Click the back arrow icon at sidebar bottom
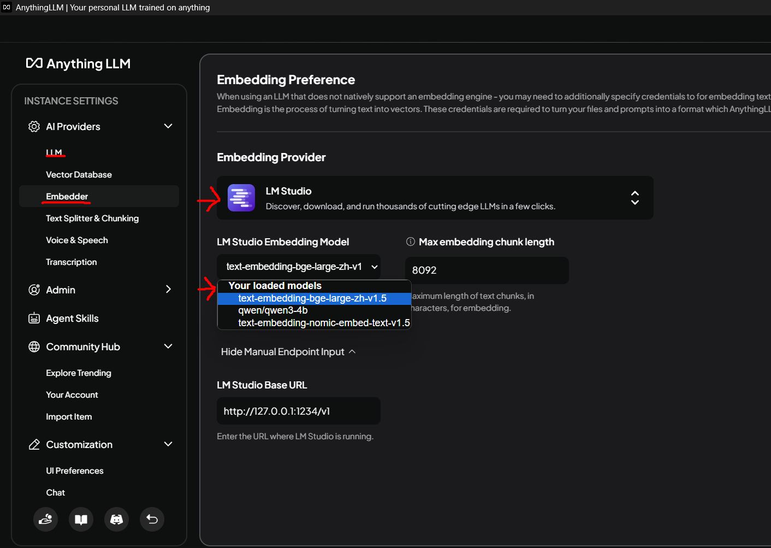The width and height of the screenshot is (771, 548). pyautogui.click(x=152, y=519)
